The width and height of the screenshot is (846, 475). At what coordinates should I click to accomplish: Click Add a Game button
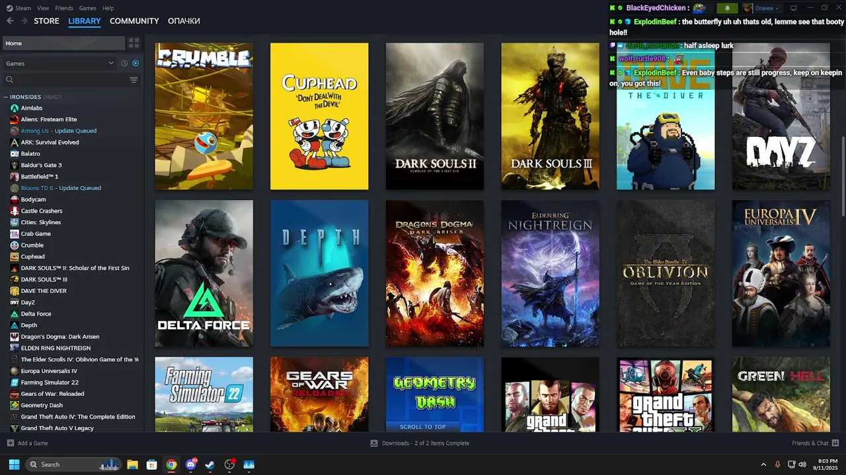click(27, 443)
